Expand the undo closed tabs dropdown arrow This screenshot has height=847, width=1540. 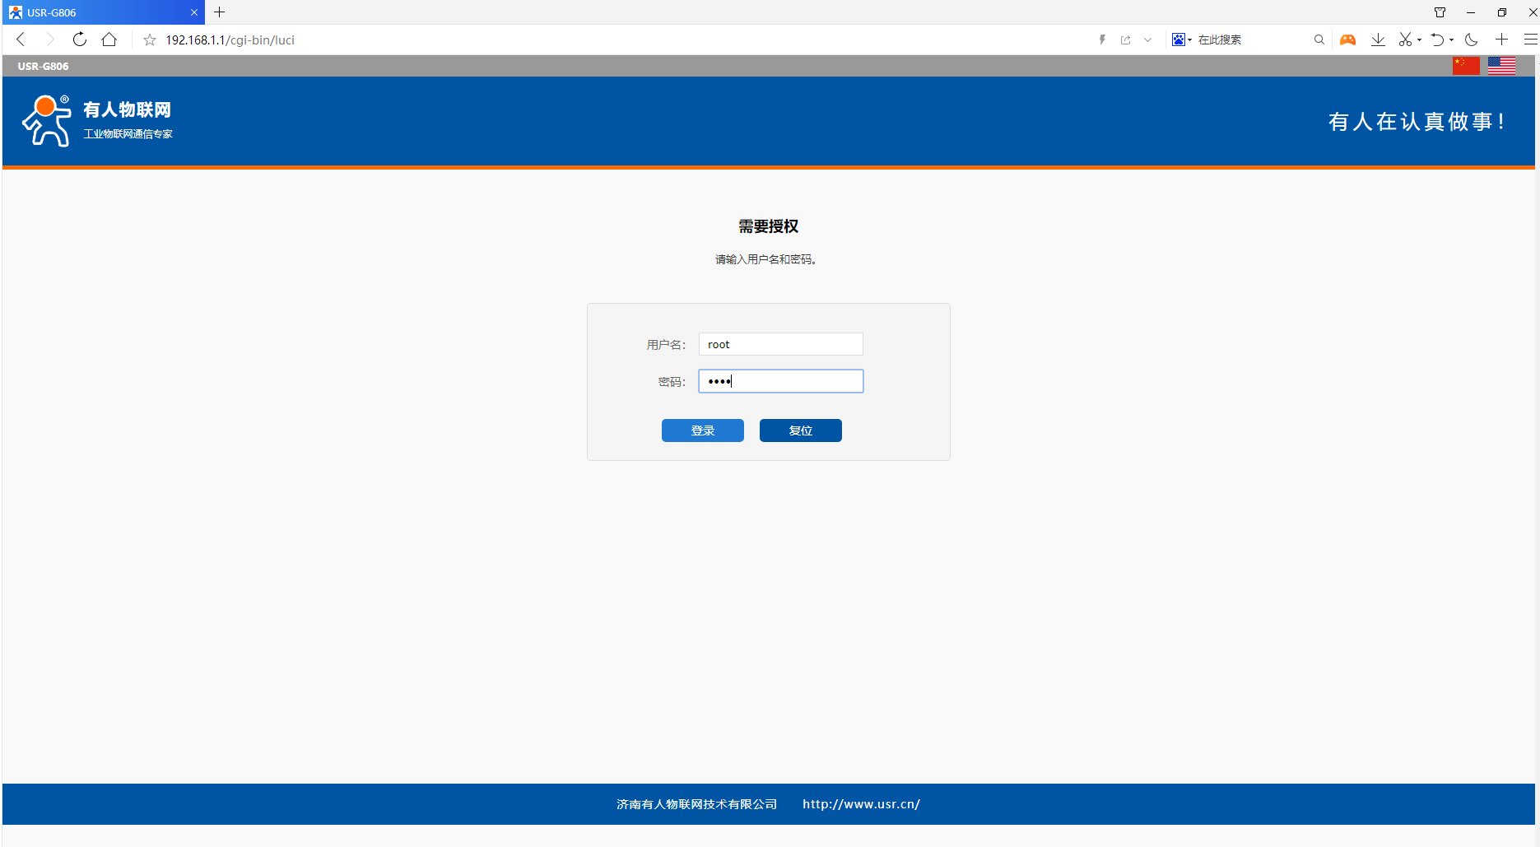pyautogui.click(x=1451, y=40)
